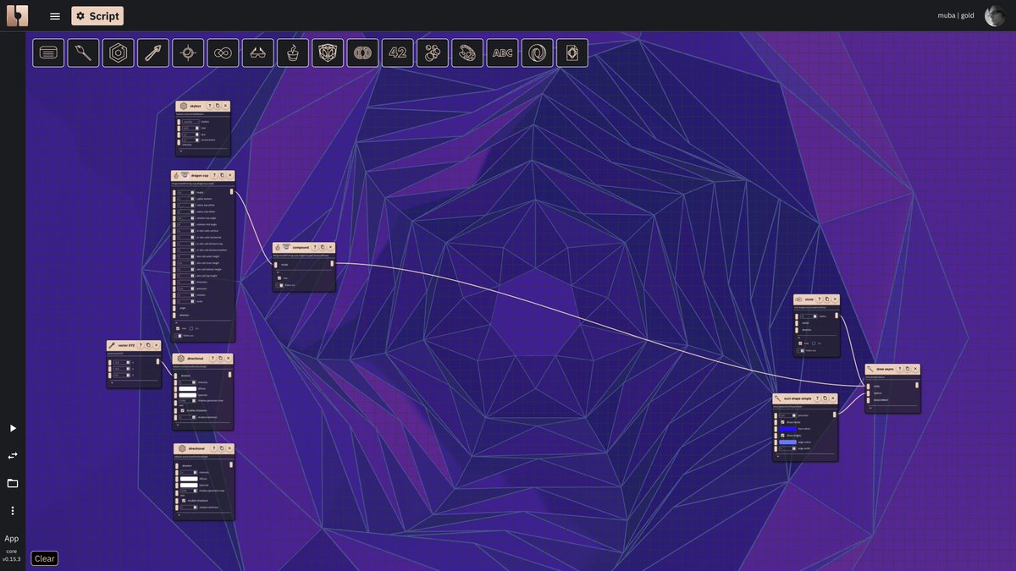Copy the compound node
The width and height of the screenshot is (1016, 571).
pyautogui.click(x=323, y=247)
